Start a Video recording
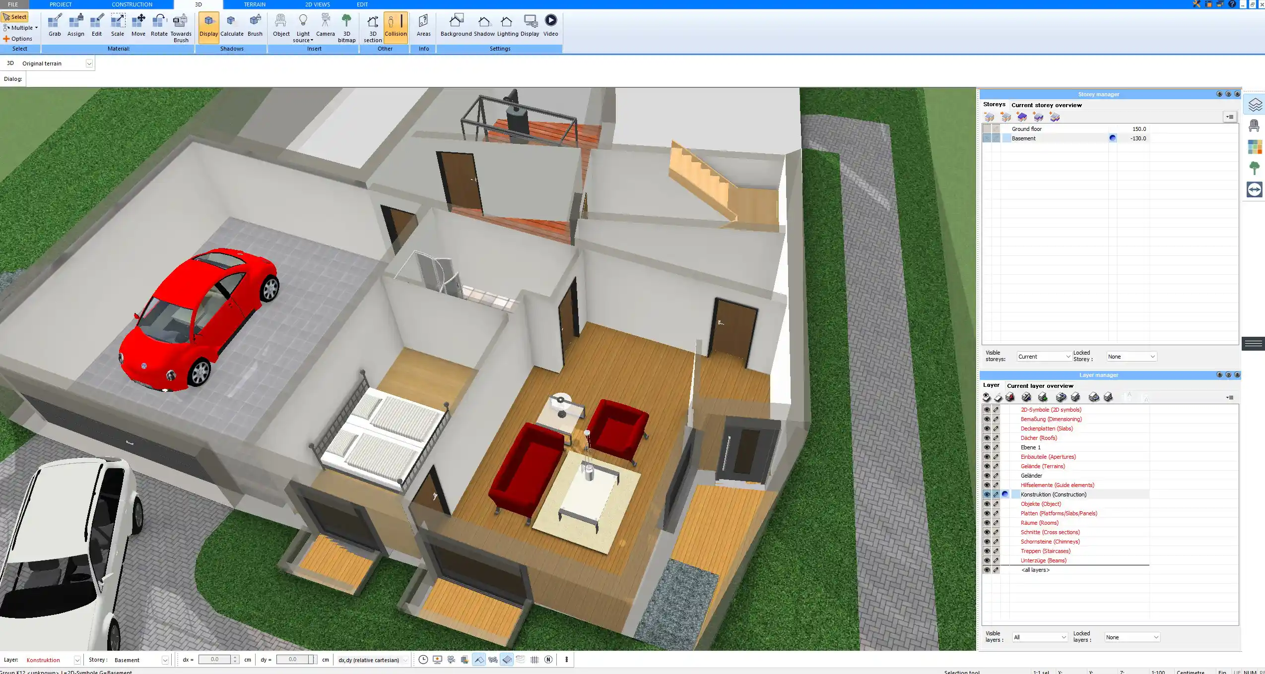The height and width of the screenshot is (674, 1265). pyautogui.click(x=551, y=25)
